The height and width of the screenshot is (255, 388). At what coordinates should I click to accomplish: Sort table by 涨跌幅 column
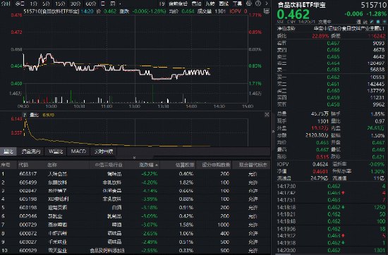pyautogui.click(x=148, y=165)
